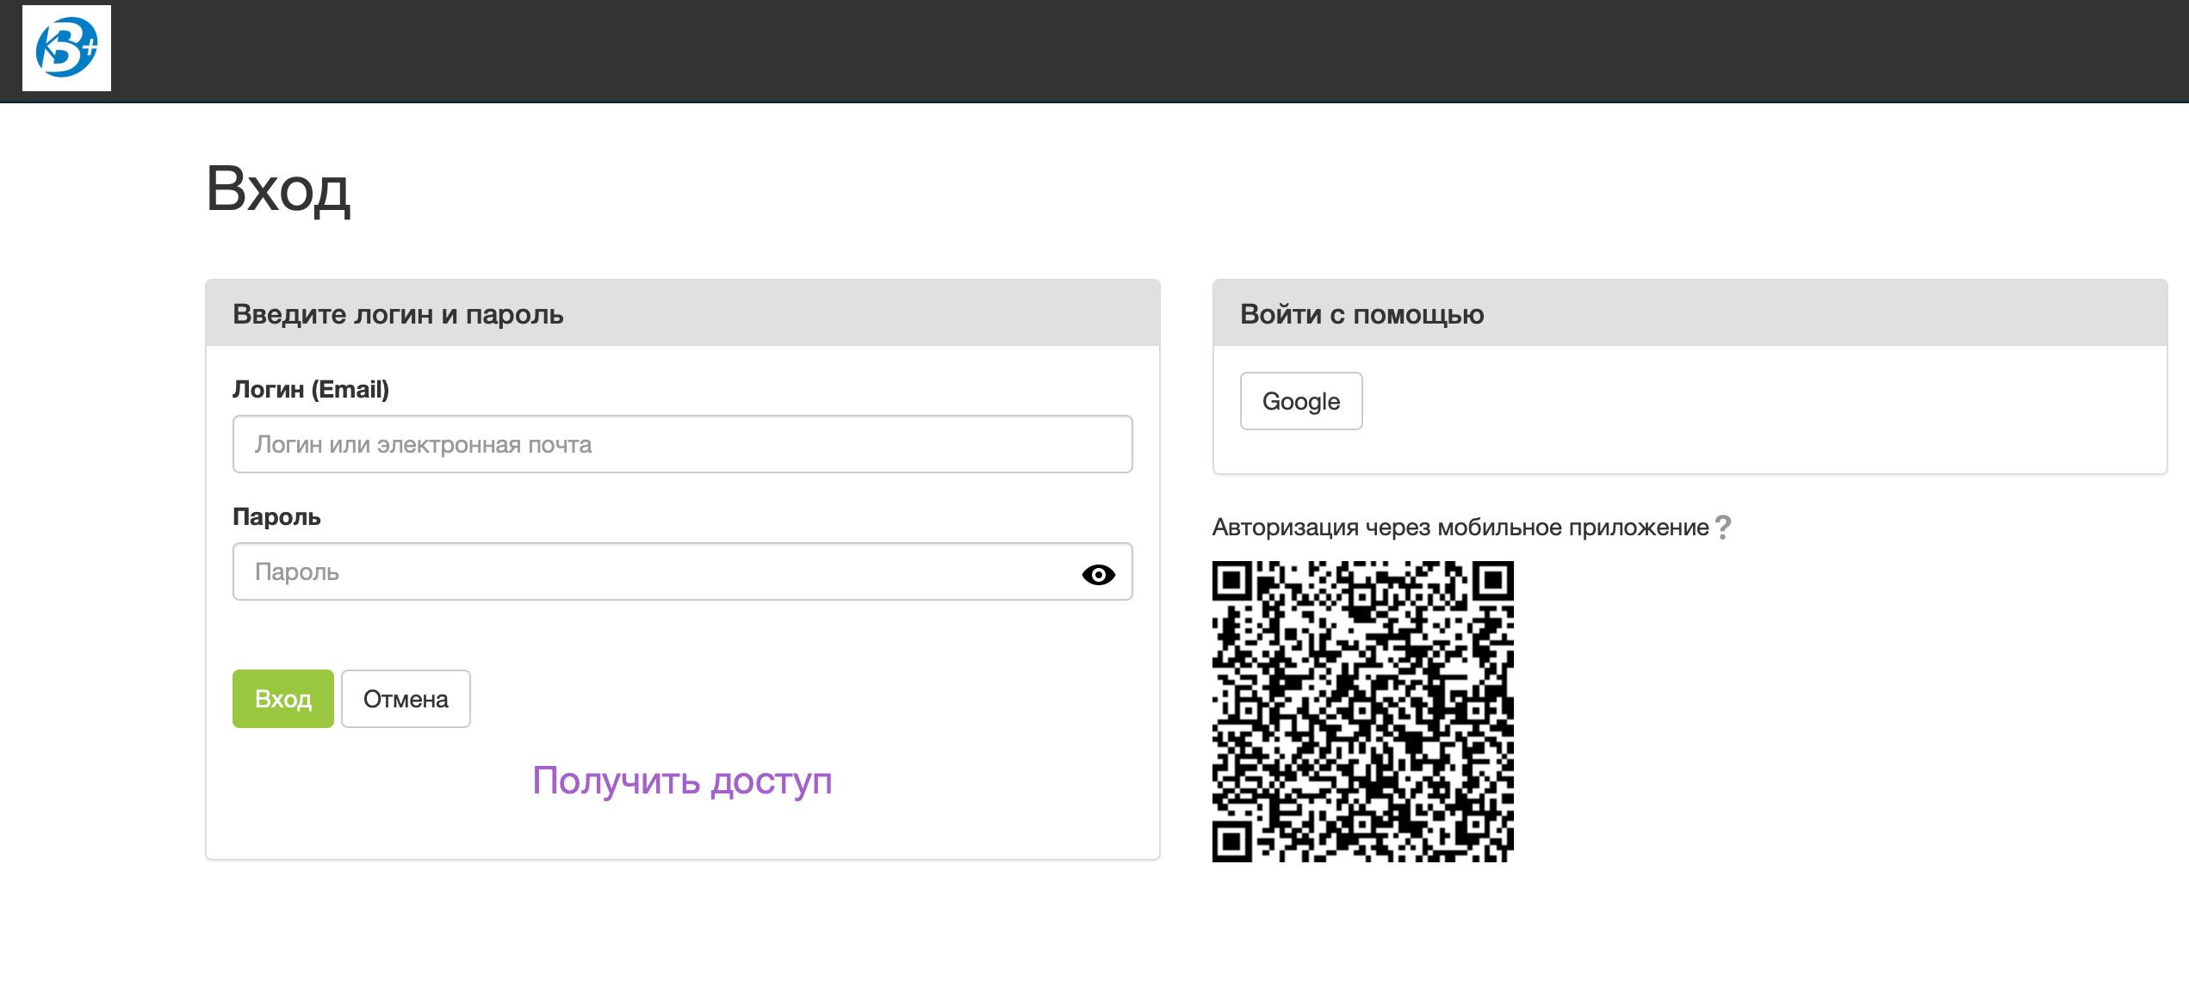Click QR code's top-right finder square

tap(1492, 583)
